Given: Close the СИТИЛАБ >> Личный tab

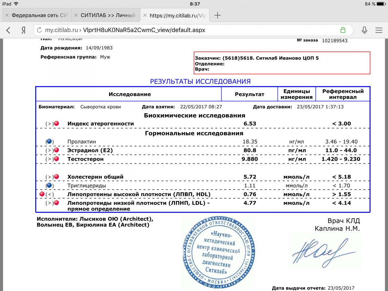Looking at the screenshot, I should [76, 15].
